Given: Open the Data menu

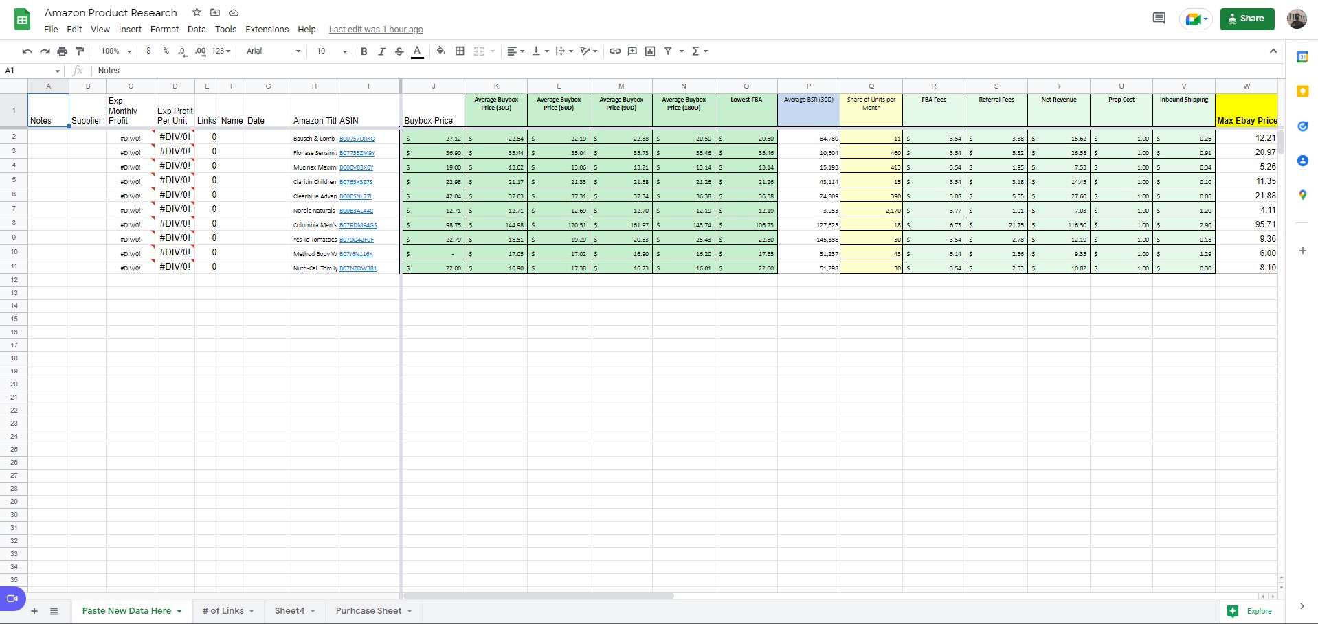Looking at the screenshot, I should [197, 30].
